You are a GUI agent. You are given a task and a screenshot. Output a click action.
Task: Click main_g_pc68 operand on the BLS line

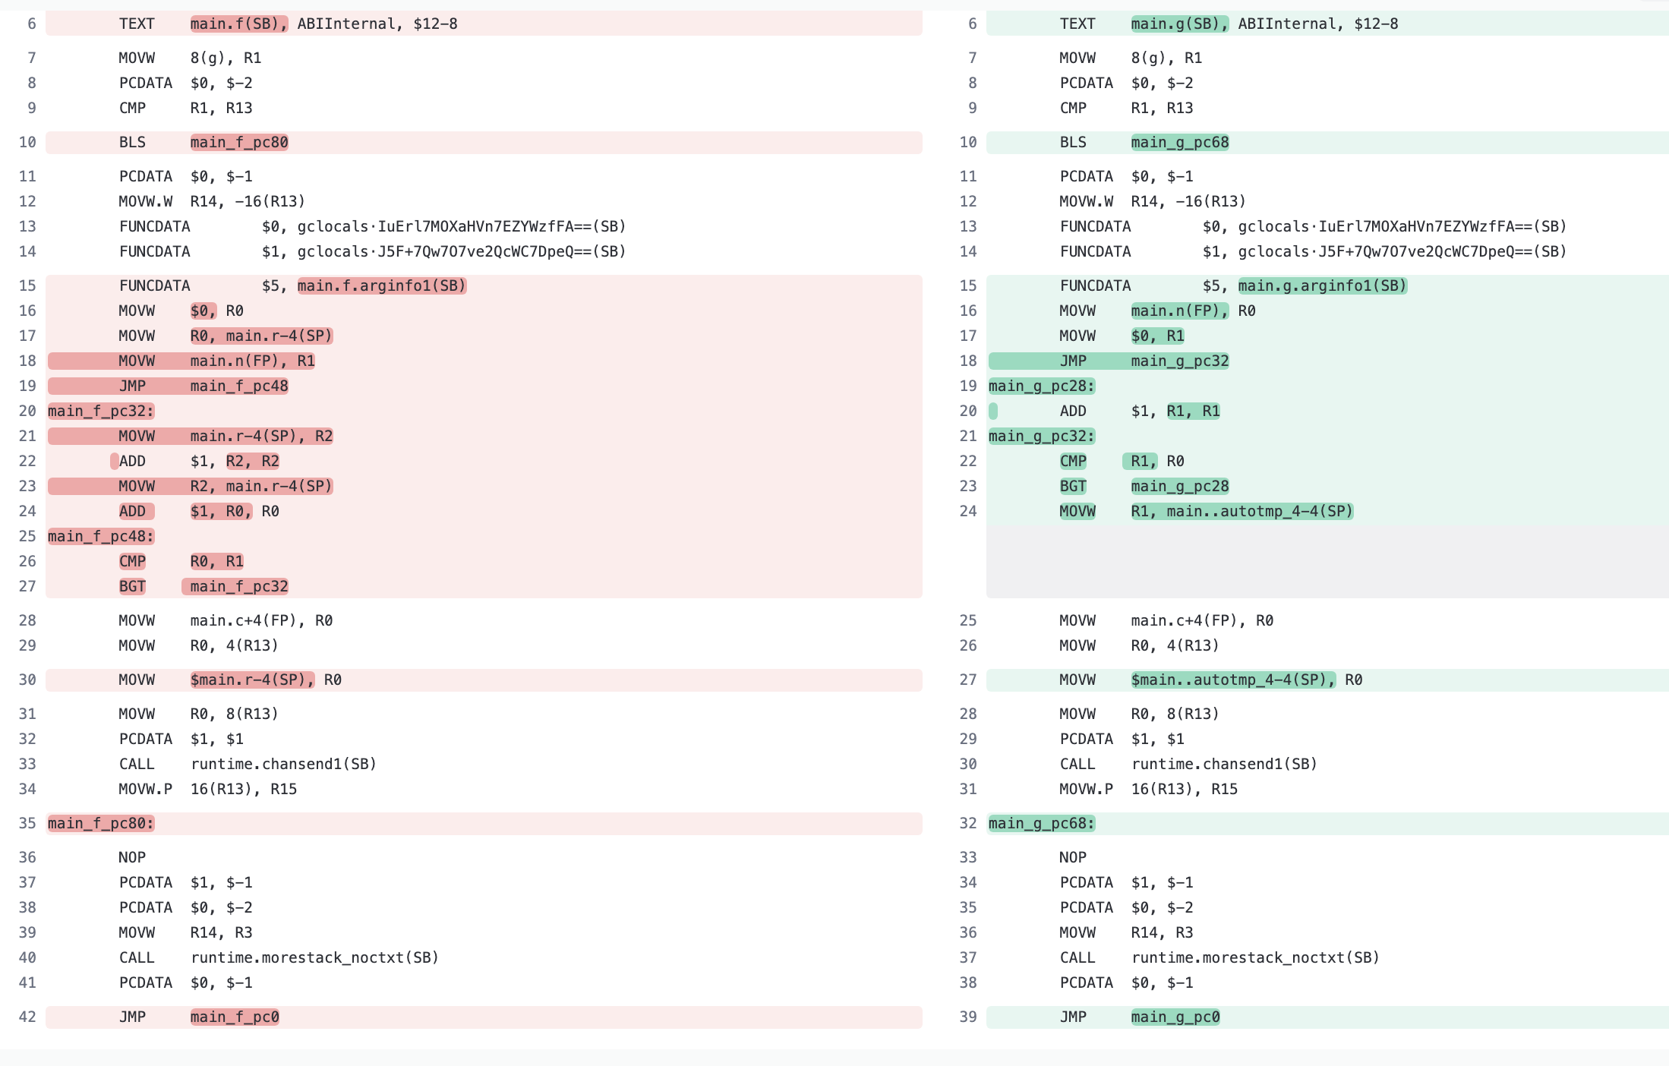click(x=1179, y=142)
